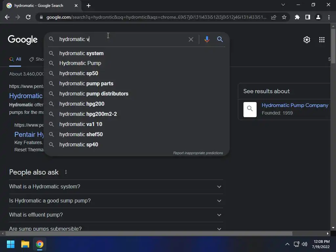Expand Is Hydromatic a good sump pump?
The height and width of the screenshot is (252, 336).
coord(116,201)
